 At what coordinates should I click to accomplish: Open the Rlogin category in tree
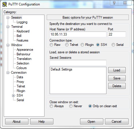(21, 91)
